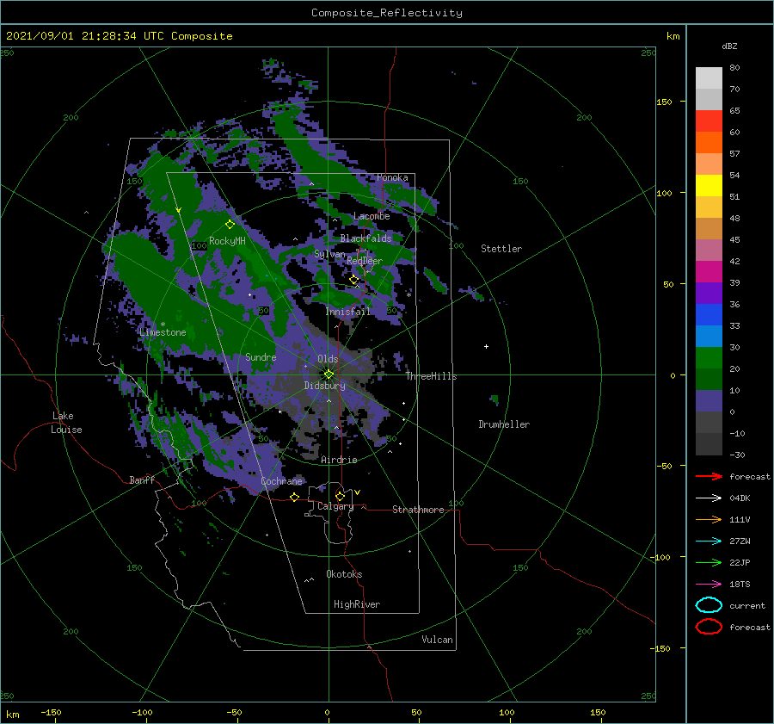Click the Innisfail label
Screen dimensions: 774x724
(x=347, y=312)
